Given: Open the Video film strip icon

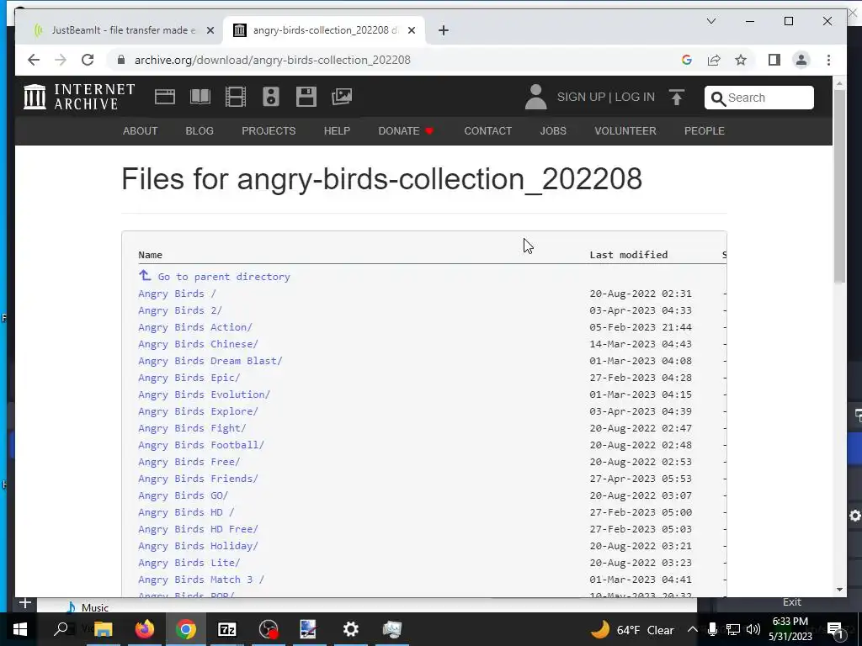Looking at the screenshot, I should 236,97.
